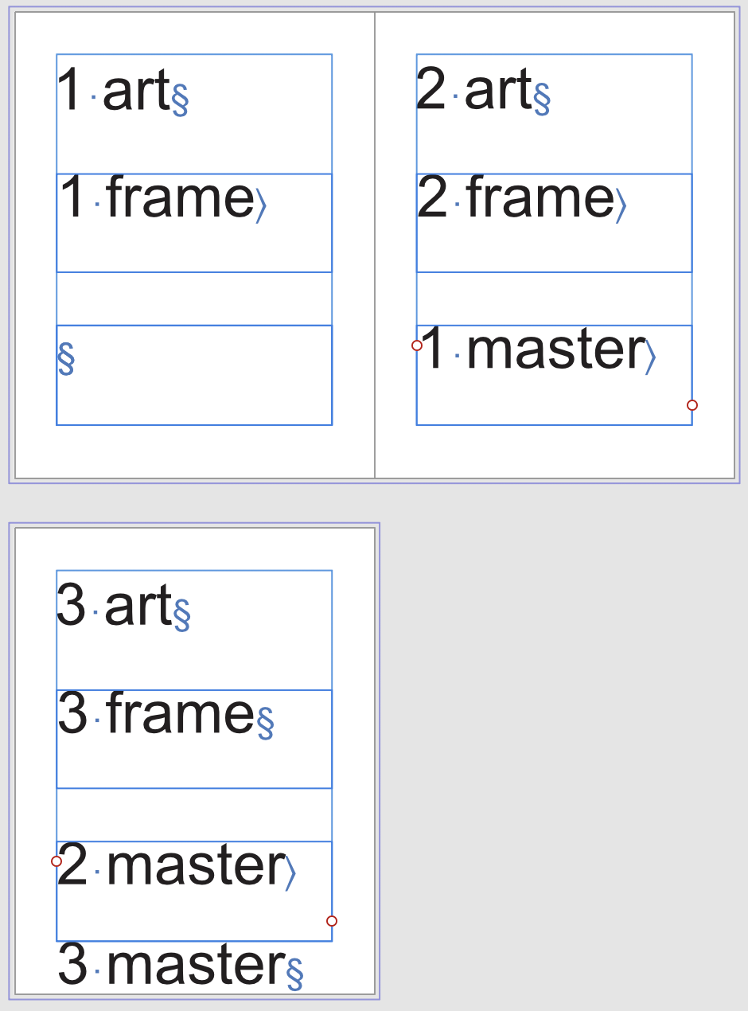
Task: Click the "2 master" text
Action: coord(171,866)
